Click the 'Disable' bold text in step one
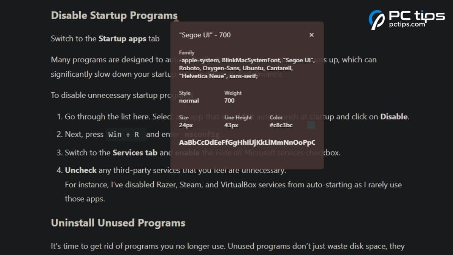 click(394, 116)
